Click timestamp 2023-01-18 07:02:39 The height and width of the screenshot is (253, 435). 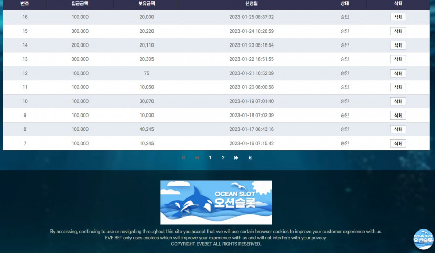coord(251,116)
